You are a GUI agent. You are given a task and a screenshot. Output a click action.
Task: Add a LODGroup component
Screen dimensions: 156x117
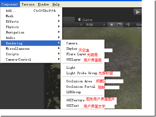tap(83, 92)
